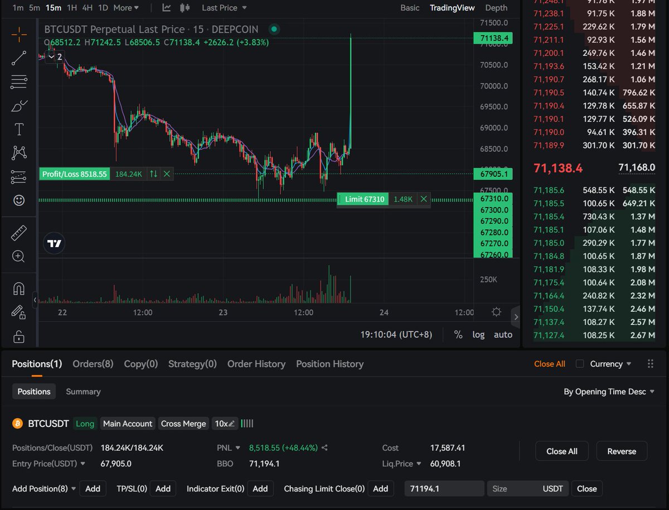Open the chart patterns tool

point(19,152)
